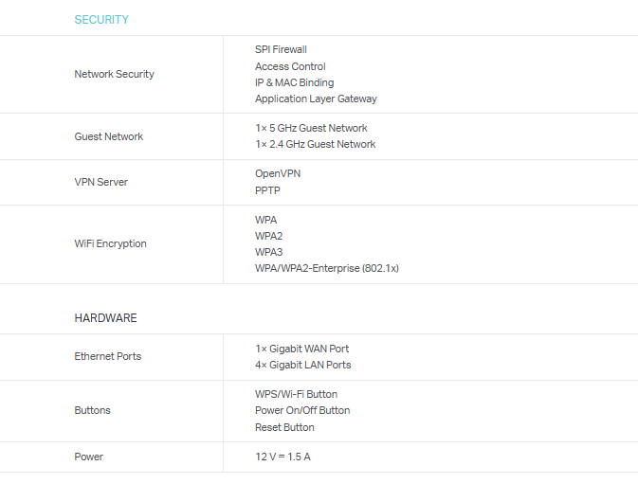Click the Ethernet Ports row label
Viewport: 638px width, 484px height.
(x=107, y=356)
